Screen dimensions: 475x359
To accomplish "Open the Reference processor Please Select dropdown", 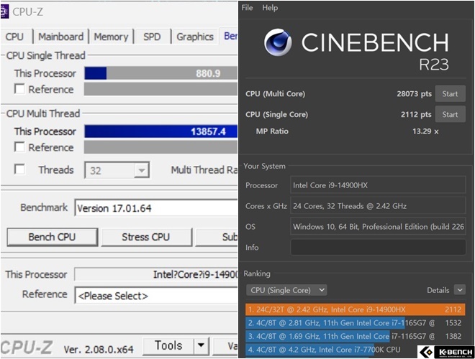I will (156, 296).
